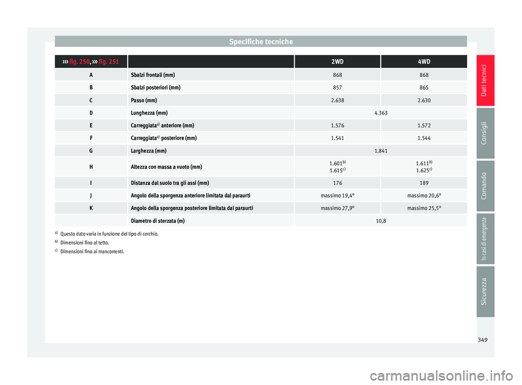Screen dimensions: 522x385
Task: Click the 2WD height value 1.601 b)
Action: (x=338, y=163)
